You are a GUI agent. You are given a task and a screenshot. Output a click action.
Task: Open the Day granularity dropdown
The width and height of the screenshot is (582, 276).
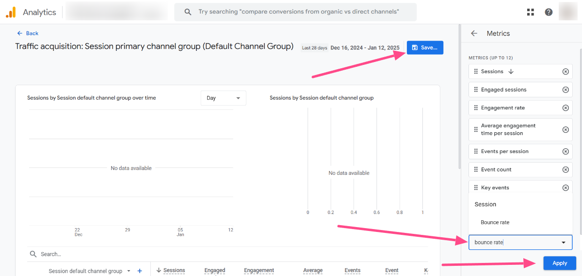coord(223,98)
